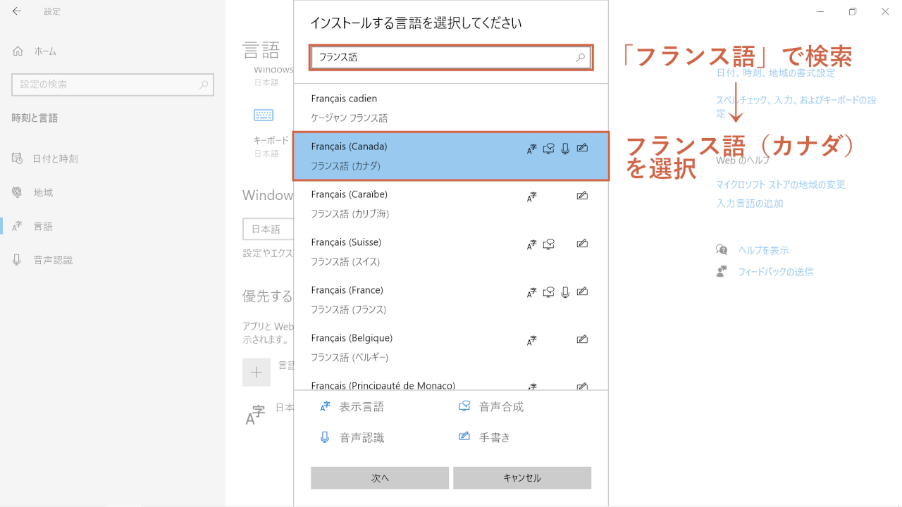Click the 手書き legend pen icon
902x507 pixels.
coord(464,437)
